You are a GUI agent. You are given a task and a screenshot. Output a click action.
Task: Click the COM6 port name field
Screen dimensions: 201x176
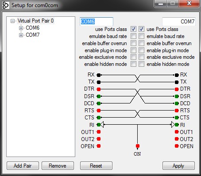97,22
